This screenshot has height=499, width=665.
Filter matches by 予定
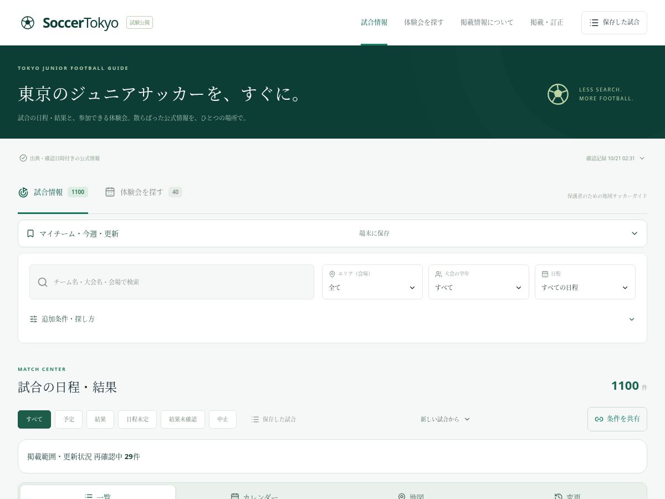click(69, 419)
